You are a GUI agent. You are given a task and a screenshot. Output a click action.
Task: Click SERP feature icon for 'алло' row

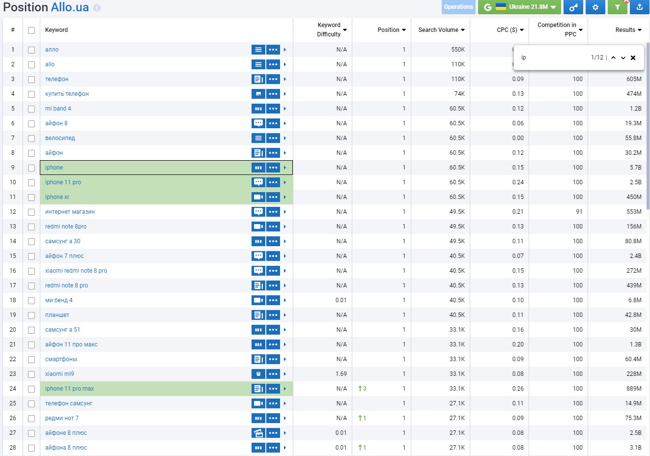(258, 50)
